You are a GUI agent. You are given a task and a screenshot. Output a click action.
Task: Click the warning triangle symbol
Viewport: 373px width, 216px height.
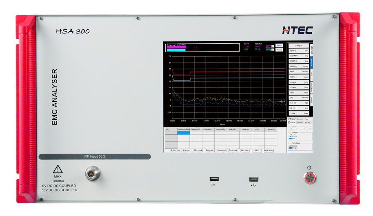[58, 169]
